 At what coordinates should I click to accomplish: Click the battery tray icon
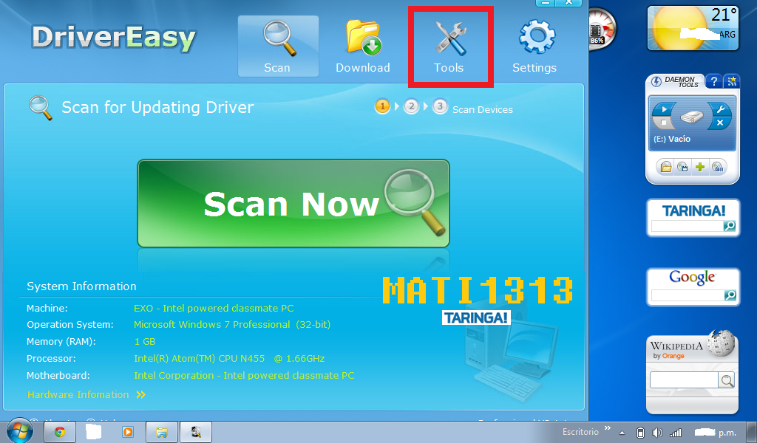coord(640,433)
